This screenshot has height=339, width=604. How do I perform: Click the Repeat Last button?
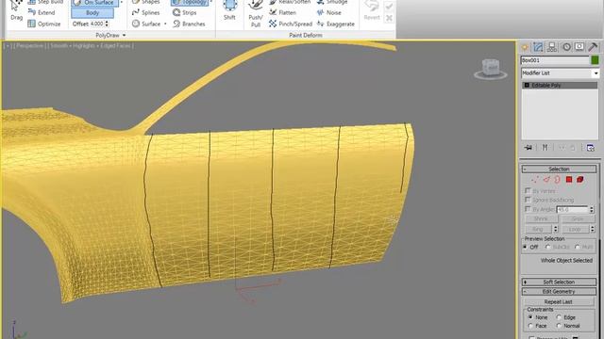559,302
